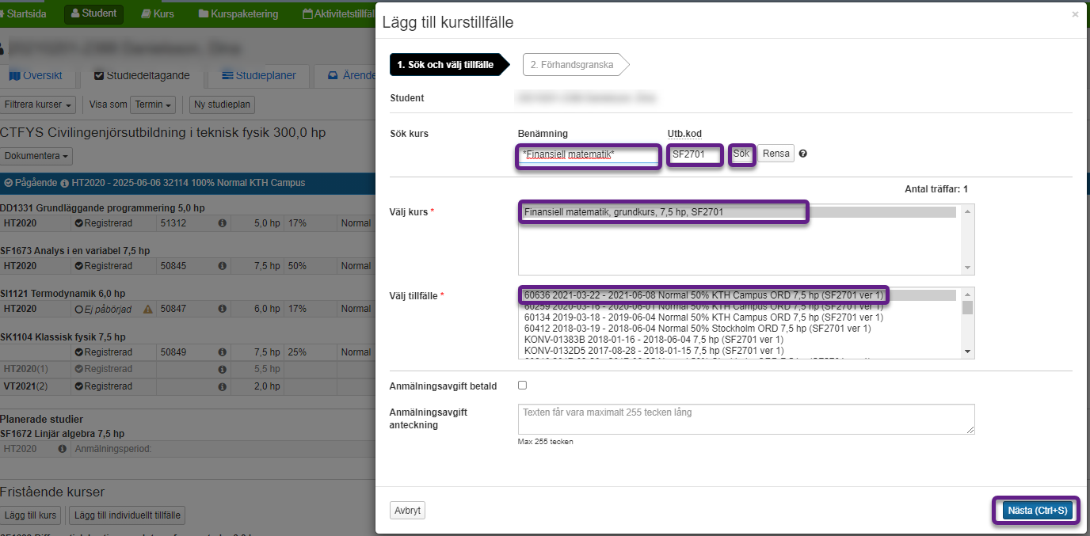Click the help question mark icon beside Rensa
This screenshot has width=1090, height=536.
(802, 154)
